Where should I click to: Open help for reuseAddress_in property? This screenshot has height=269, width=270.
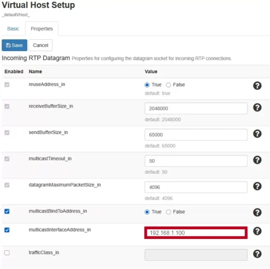tap(257, 86)
